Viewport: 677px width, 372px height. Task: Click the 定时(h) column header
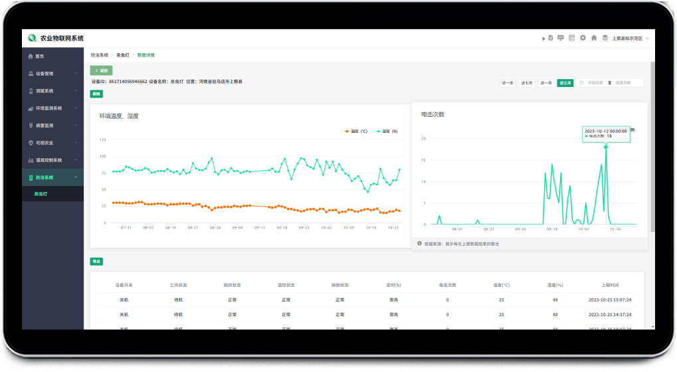pyautogui.click(x=394, y=285)
